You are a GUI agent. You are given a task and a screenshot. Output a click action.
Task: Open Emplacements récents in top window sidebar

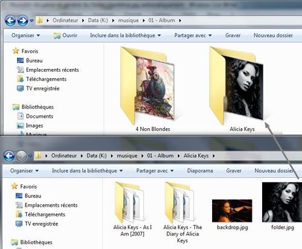48,70
